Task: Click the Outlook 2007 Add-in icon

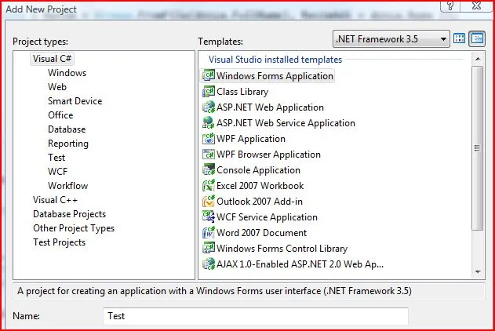Action: point(209,202)
